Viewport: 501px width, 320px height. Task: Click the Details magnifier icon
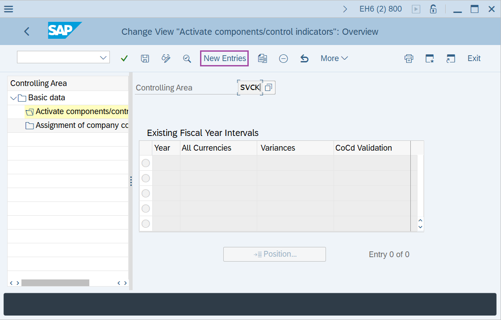(x=187, y=58)
